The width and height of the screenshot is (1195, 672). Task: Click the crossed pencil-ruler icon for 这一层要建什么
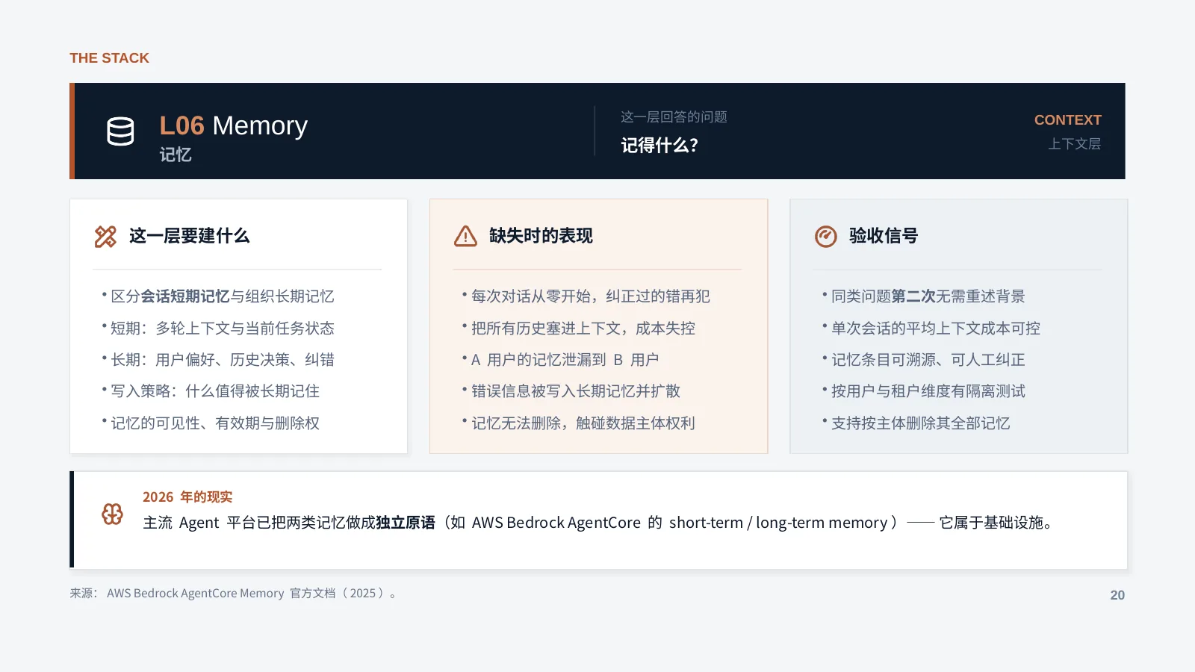(x=105, y=237)
